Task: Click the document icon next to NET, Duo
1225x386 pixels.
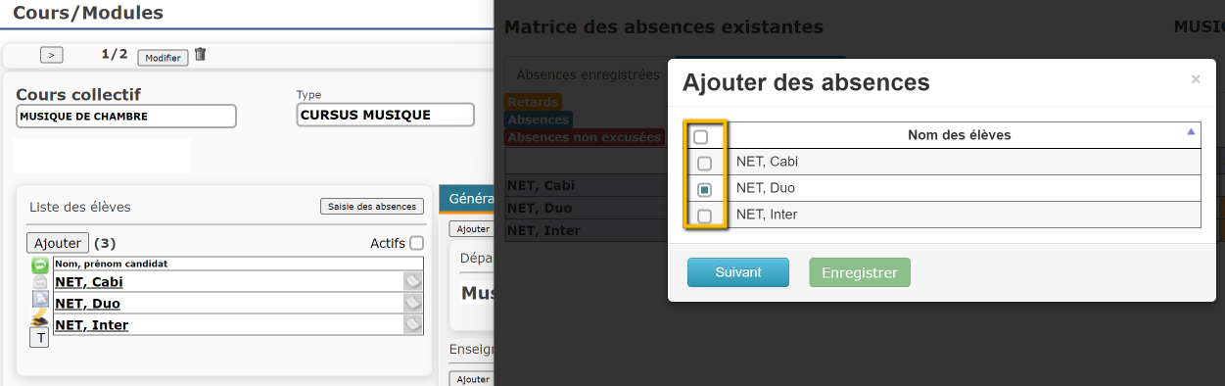Action: tap(40, 300)
